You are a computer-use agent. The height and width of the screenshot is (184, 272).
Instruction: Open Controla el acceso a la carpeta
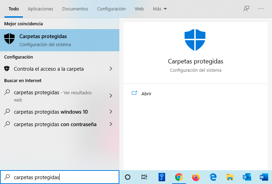pyautogui.click(x=60, y=69)
